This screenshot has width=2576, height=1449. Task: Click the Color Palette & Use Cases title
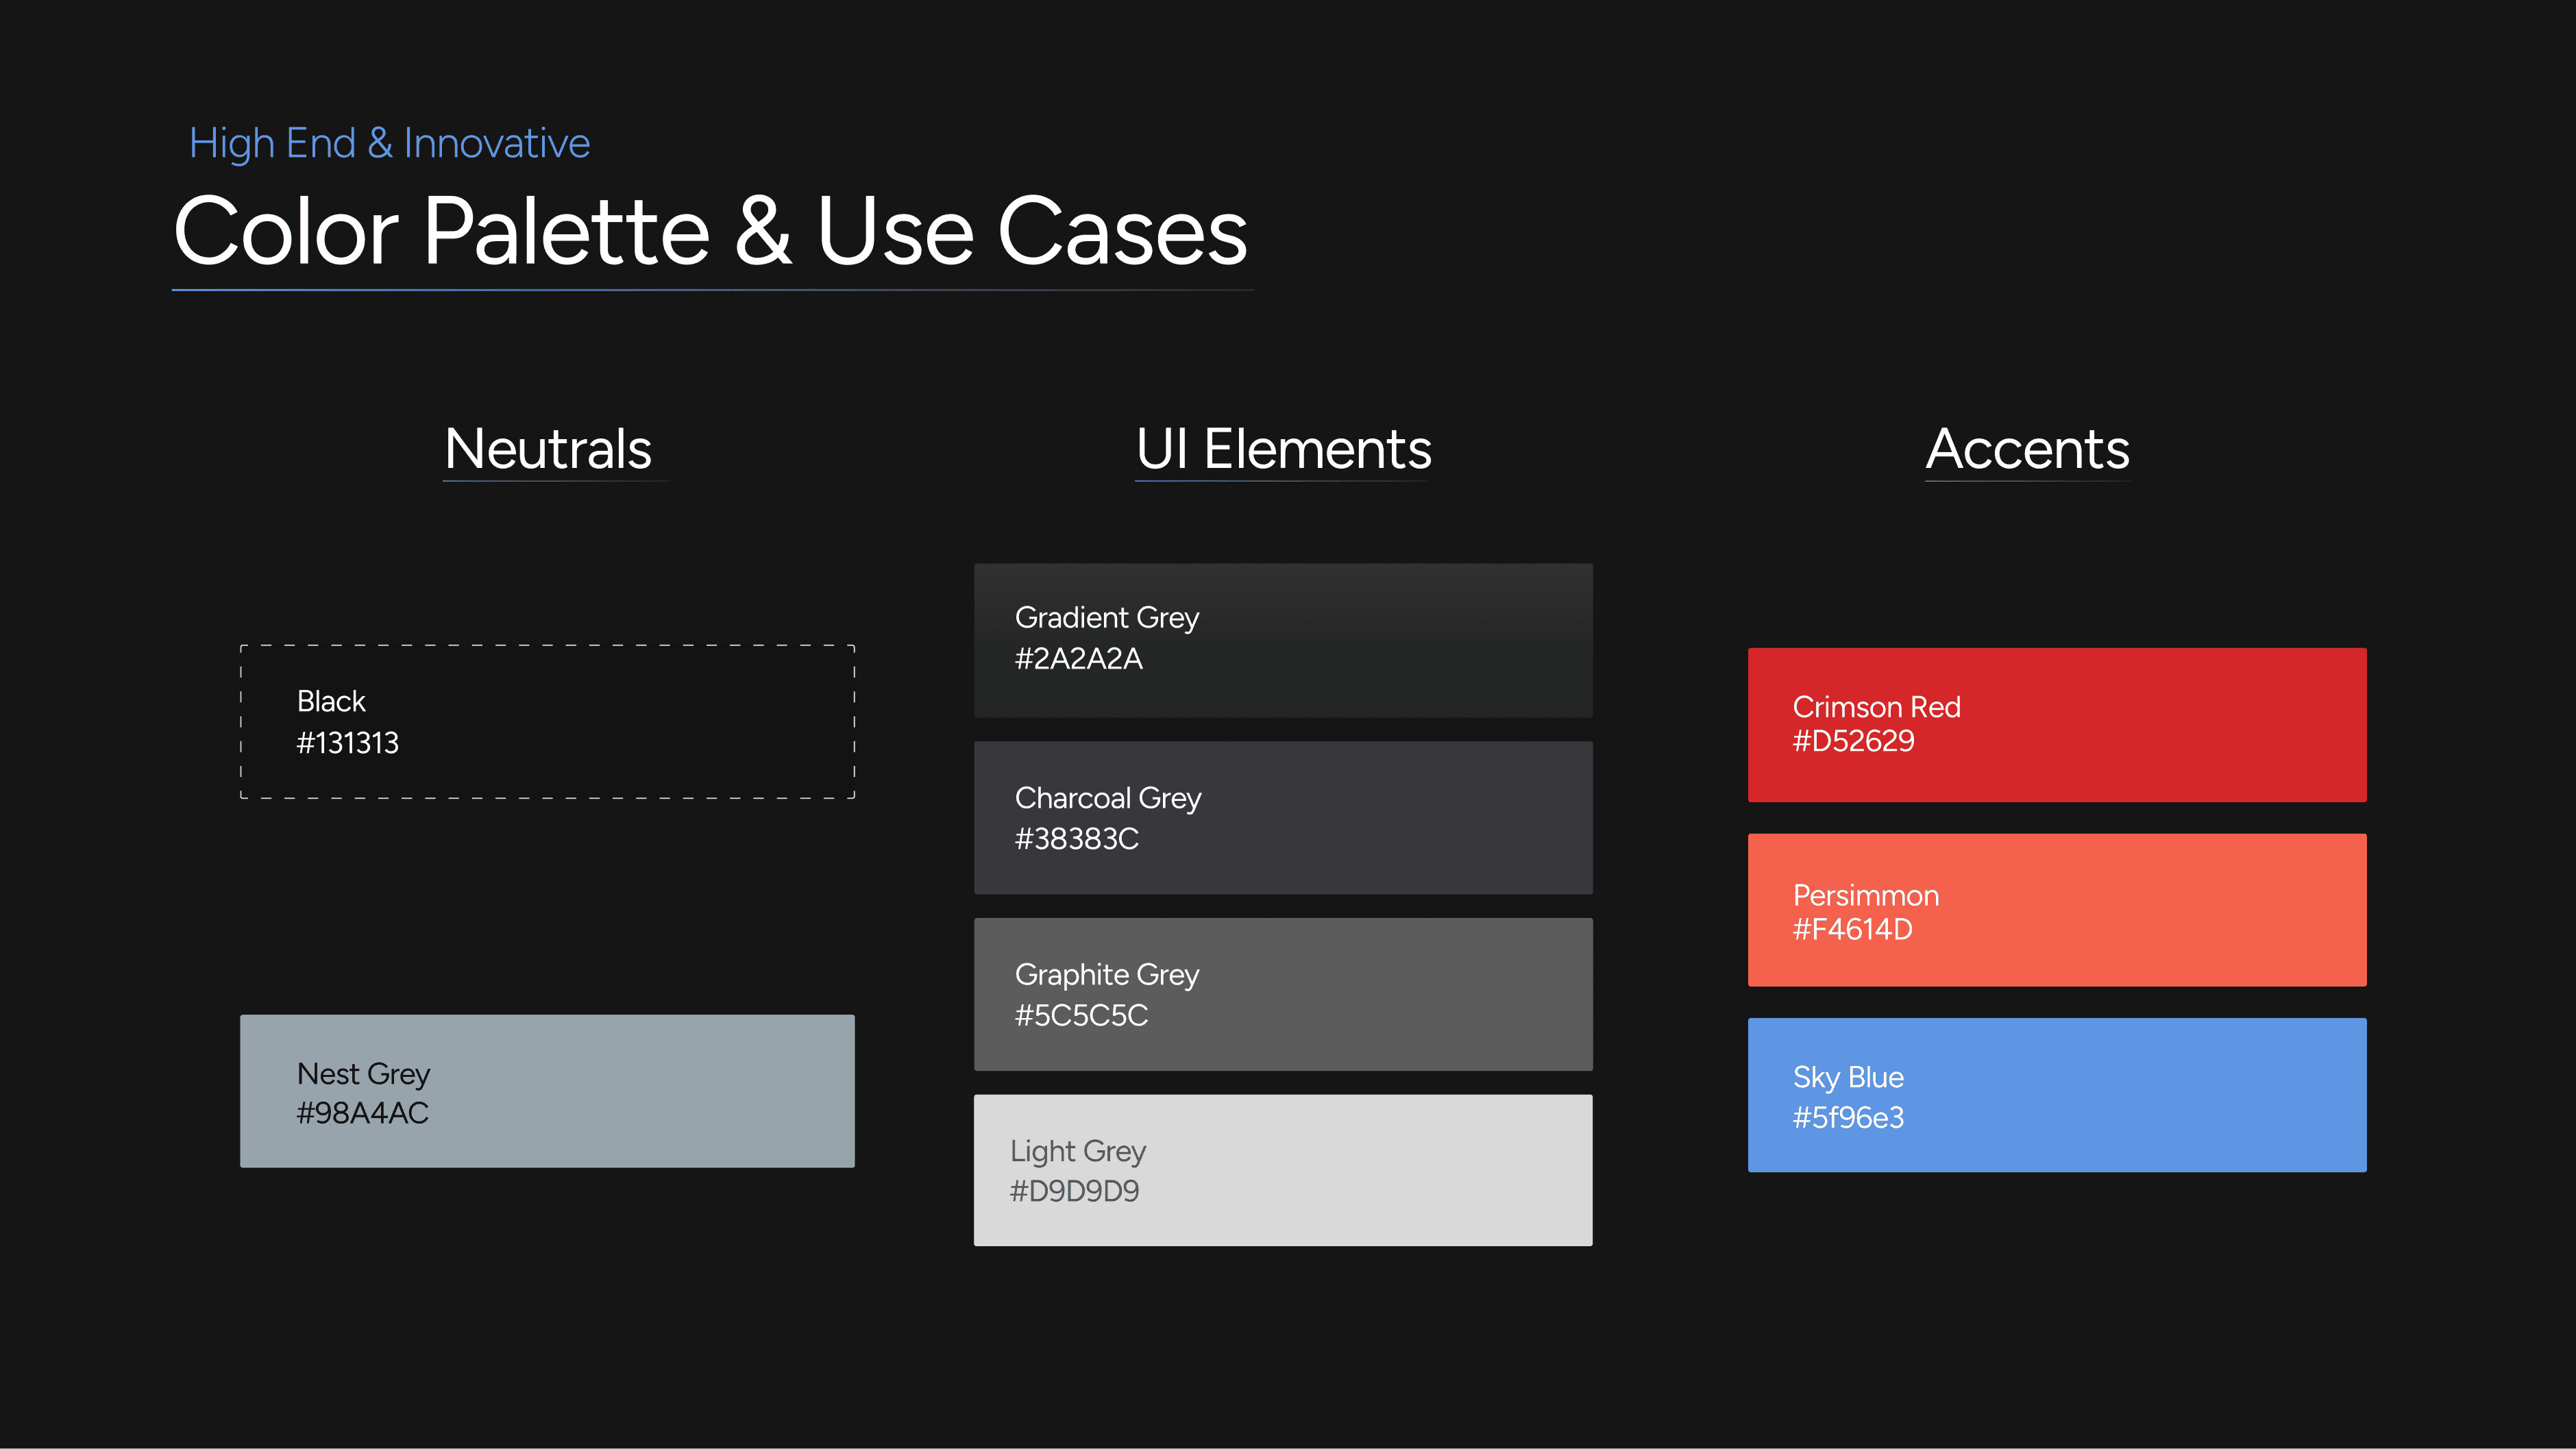[x=710, y=231]
